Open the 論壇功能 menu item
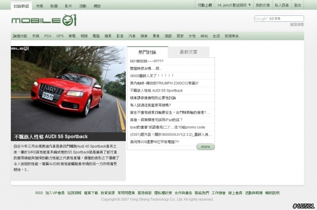Viewport: 317px width, 210px height. pyautogui.click(x=20, y=36)
